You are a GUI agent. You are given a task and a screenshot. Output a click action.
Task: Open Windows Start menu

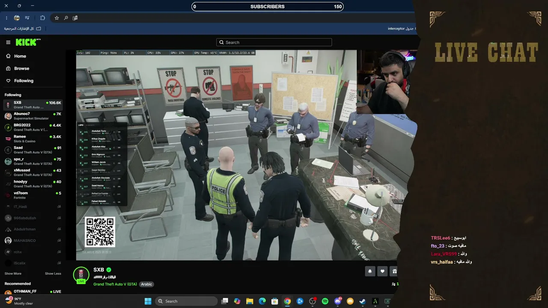pyautogui.click(x=148, y=301)
